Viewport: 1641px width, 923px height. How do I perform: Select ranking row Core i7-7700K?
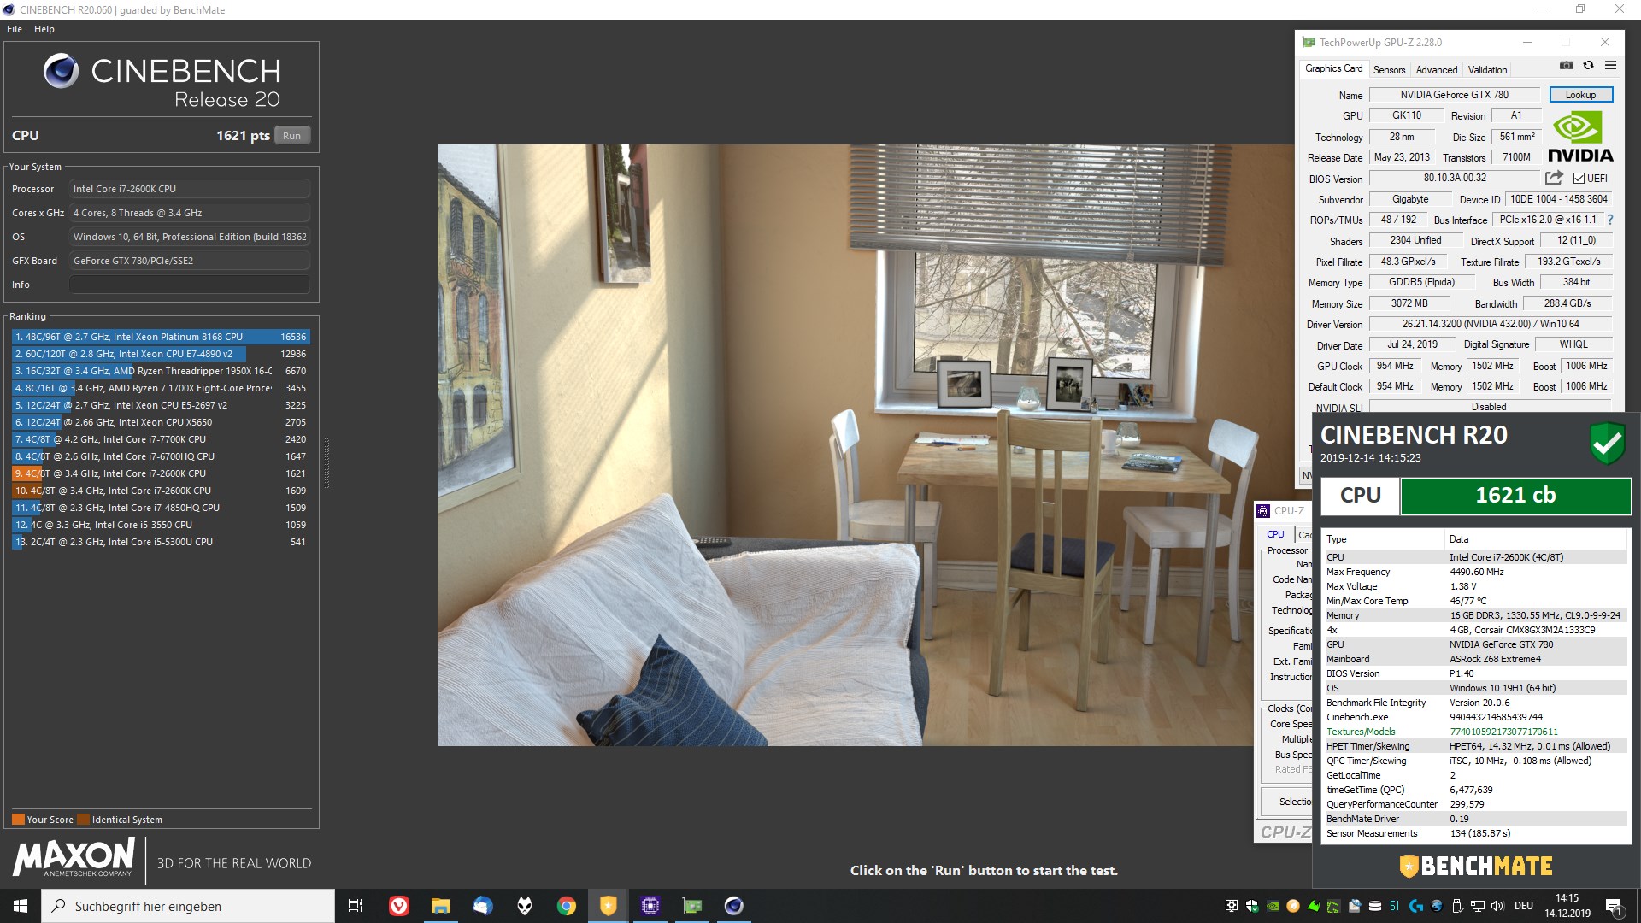click(x=161, y=439)
